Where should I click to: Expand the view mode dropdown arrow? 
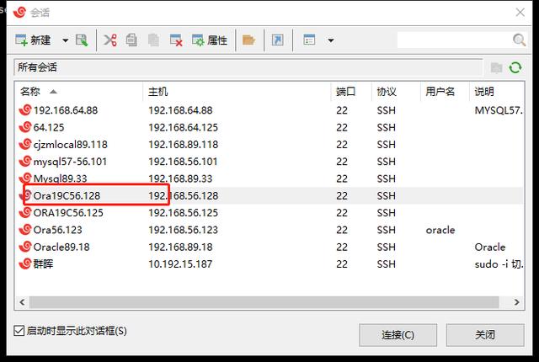coord(331,40)
